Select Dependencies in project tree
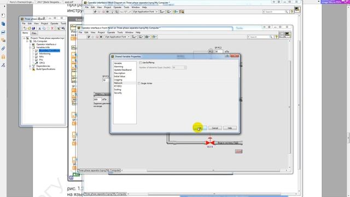350x197 pixels. tap(43, 66)
